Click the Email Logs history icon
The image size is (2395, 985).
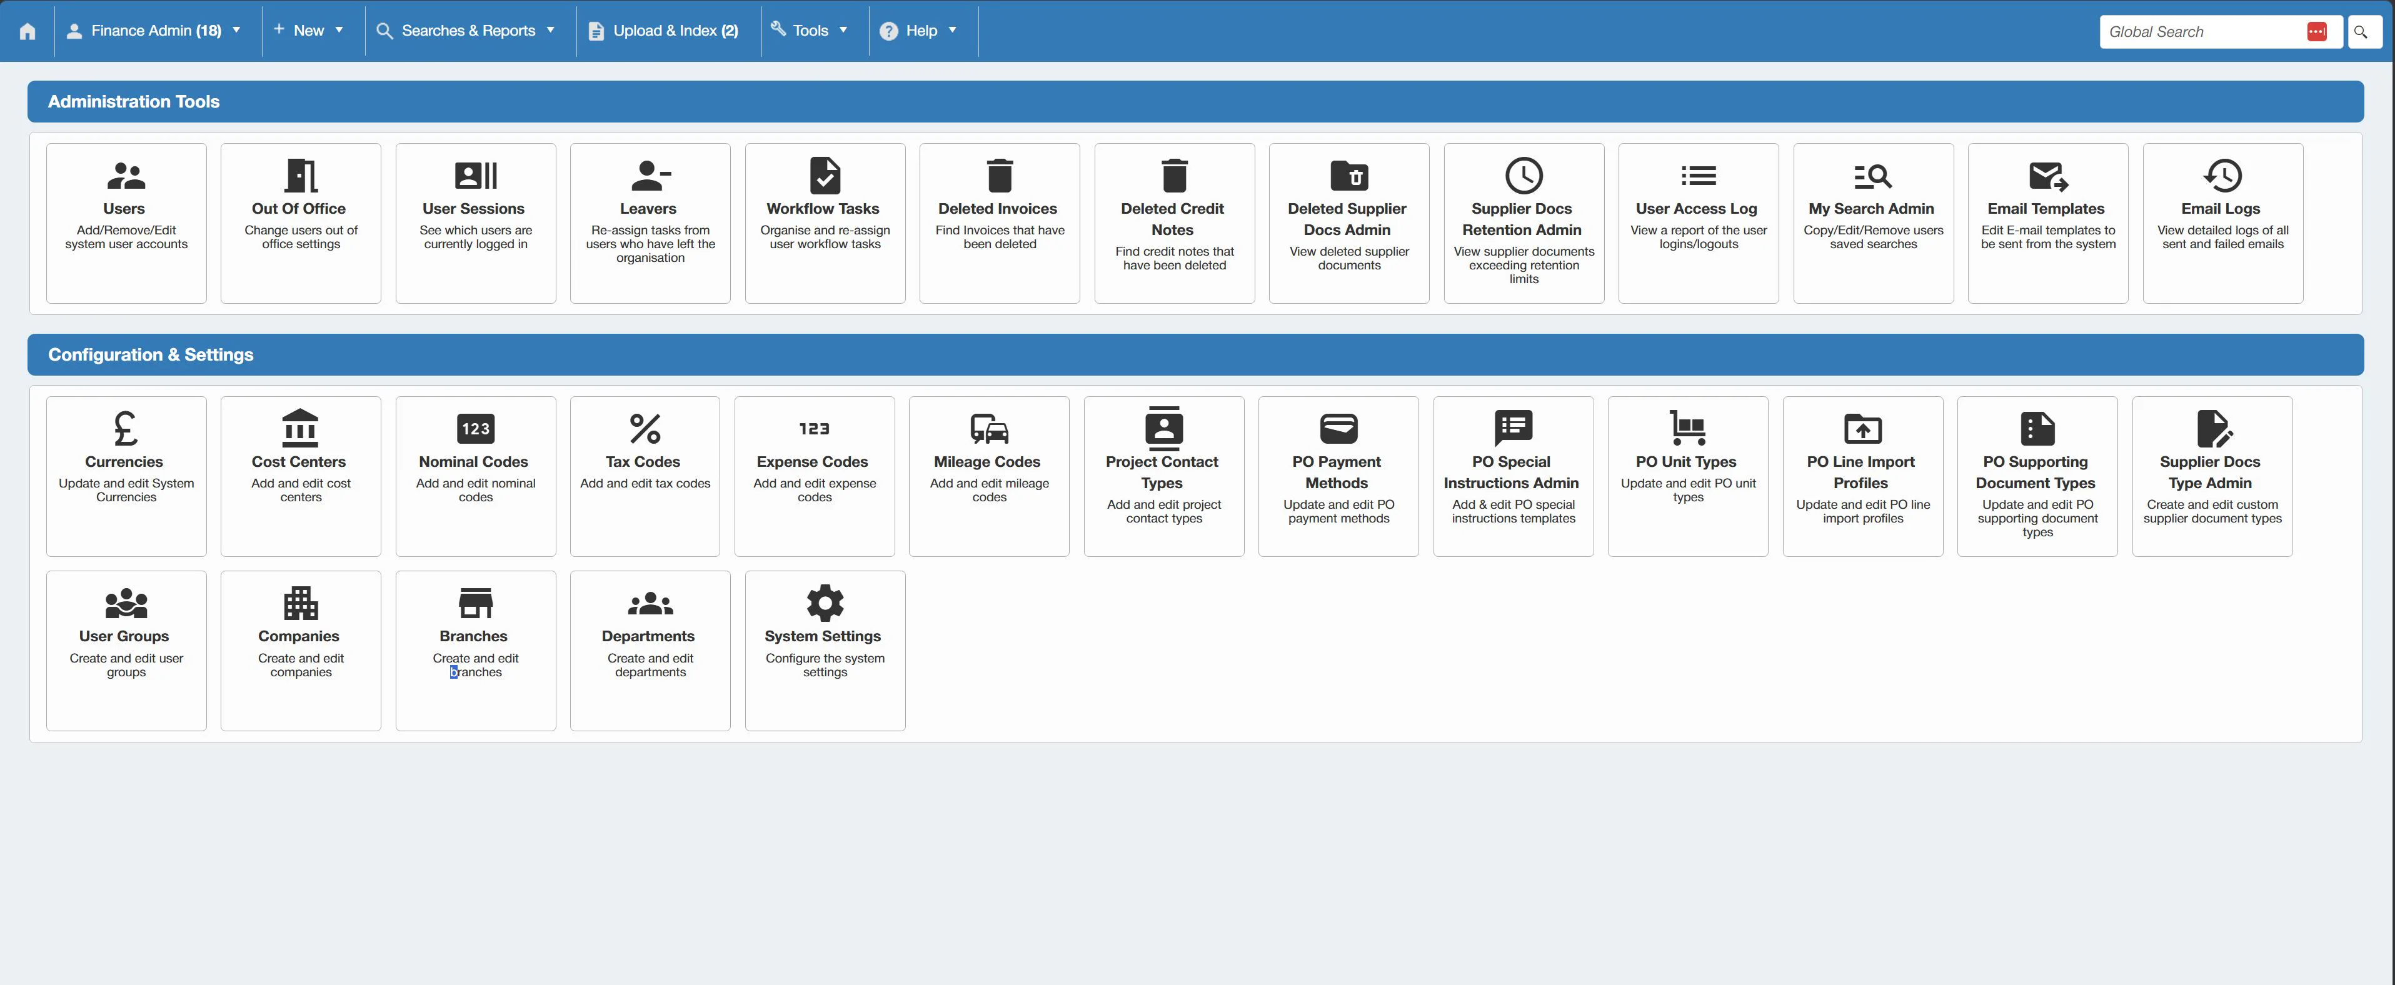click(x=2223, y=175)
